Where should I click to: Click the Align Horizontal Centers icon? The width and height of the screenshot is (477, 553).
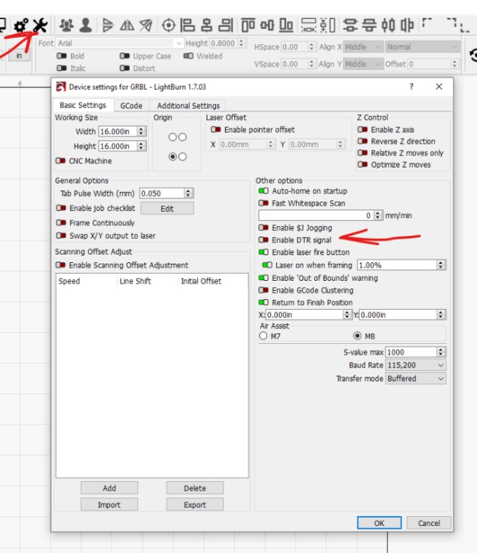tap(207, 26)
